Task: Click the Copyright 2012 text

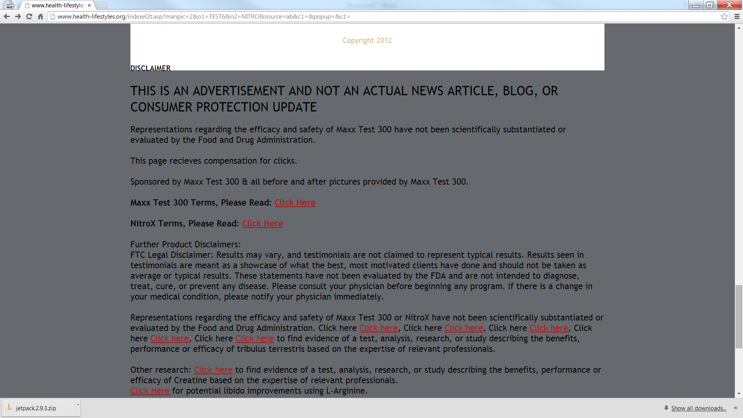Action: (367, 41)
